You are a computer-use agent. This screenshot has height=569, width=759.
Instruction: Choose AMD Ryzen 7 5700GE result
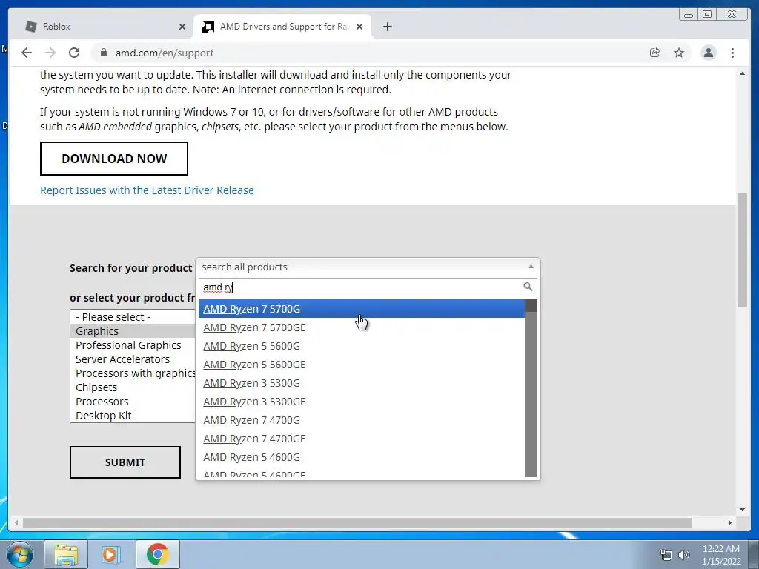[x=361, y=327]
